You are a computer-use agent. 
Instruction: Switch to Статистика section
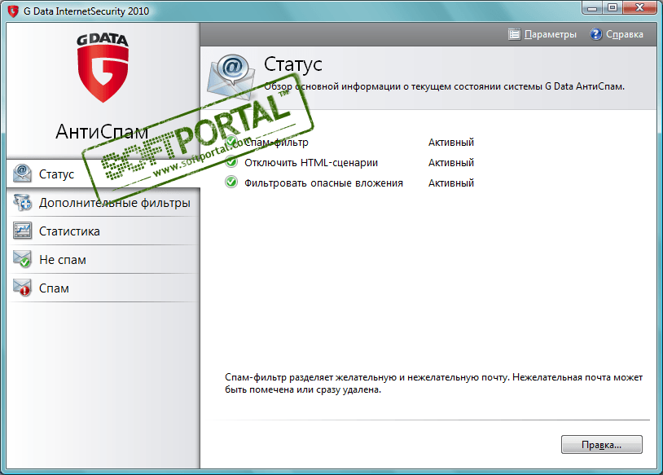tap(103, 231)
